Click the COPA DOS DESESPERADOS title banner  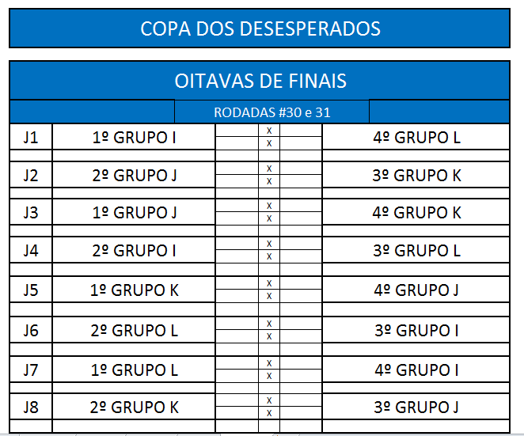point(260,28)
